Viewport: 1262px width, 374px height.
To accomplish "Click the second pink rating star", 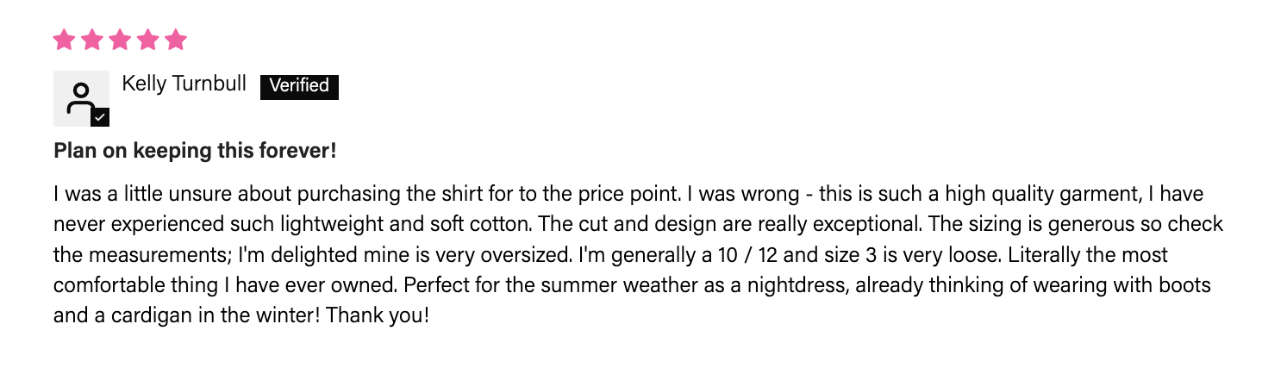I will pyautogui.click(x=92, y=40).
